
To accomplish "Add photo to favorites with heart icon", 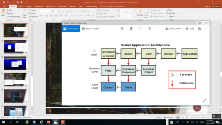I will pyautogui.click(x=140, y=29).
